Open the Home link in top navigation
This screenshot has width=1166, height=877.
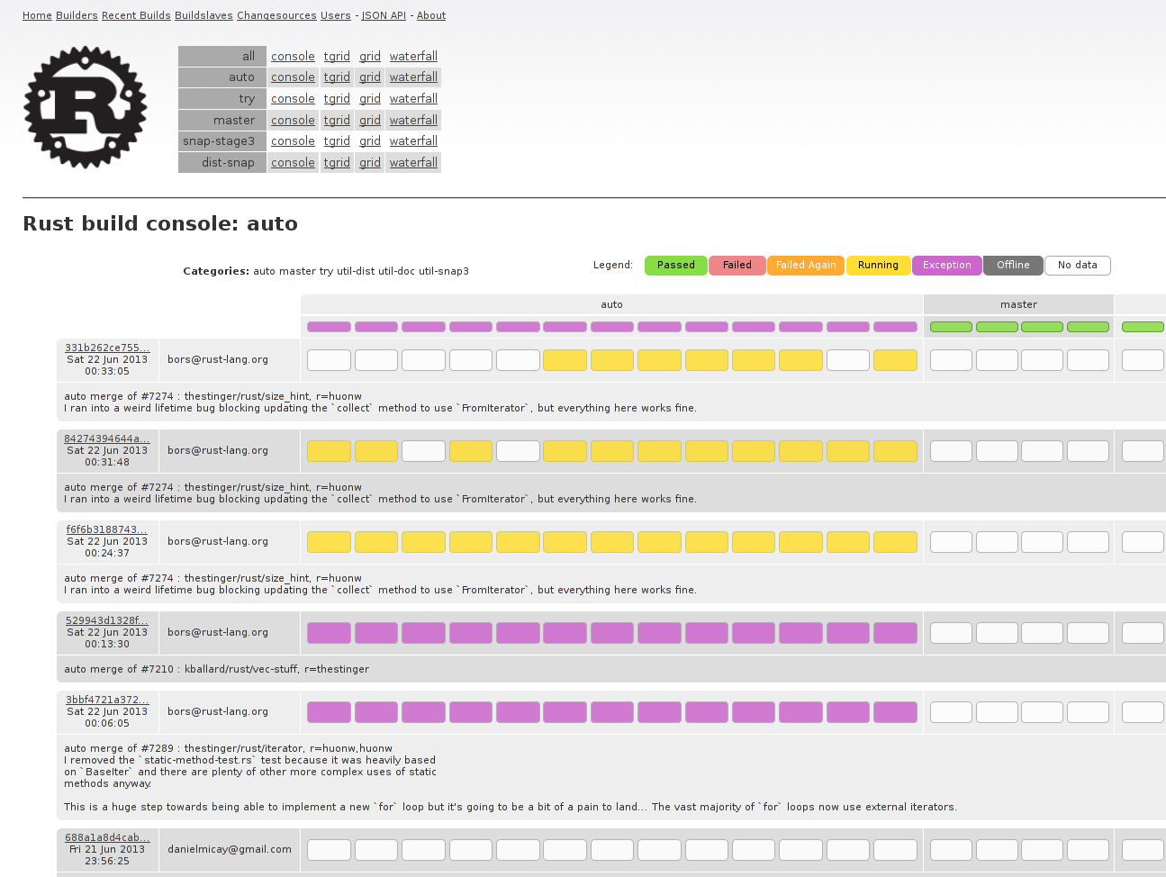tap(37, 15)
